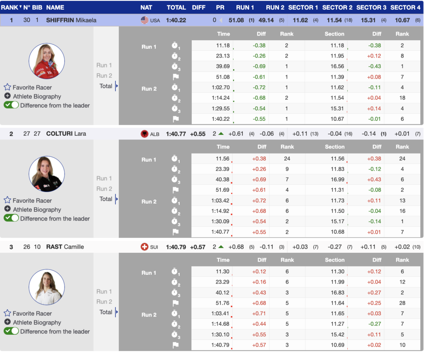Toggle Shiffrin's Difference from the leader switch

click(11, 105)
